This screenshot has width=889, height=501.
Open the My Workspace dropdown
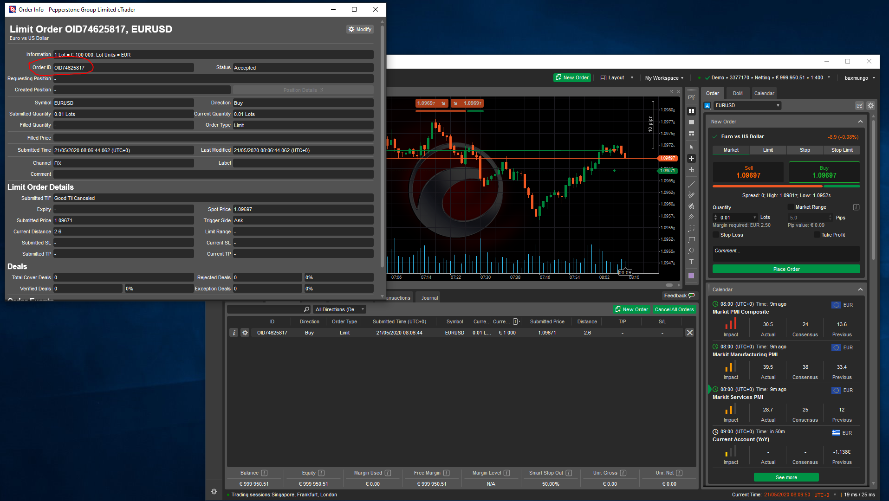point(664,78)
